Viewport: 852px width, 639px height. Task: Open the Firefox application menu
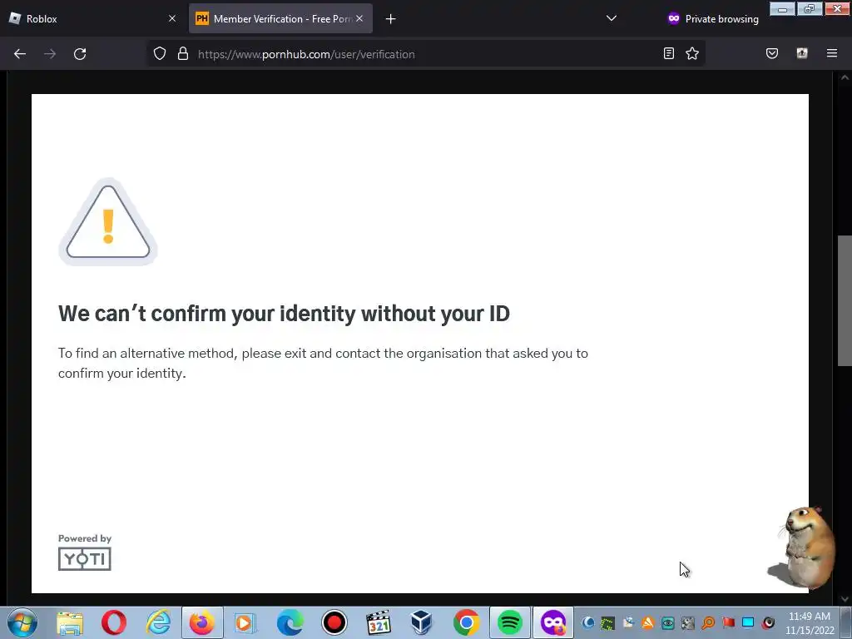[x=832, y=53]
